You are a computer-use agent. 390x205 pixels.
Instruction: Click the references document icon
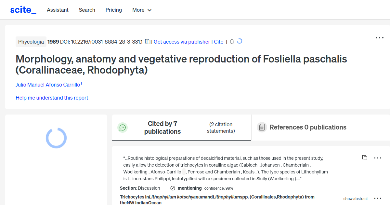(262, 127)
